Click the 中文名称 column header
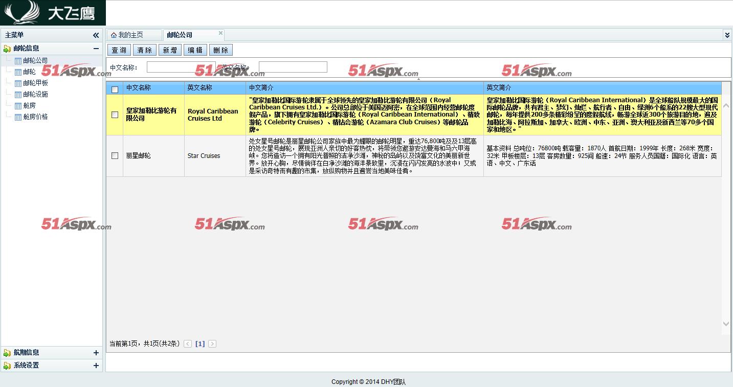The height and width of the screenshot is (387, 733). pyautogui.click(x=153, y=88)
